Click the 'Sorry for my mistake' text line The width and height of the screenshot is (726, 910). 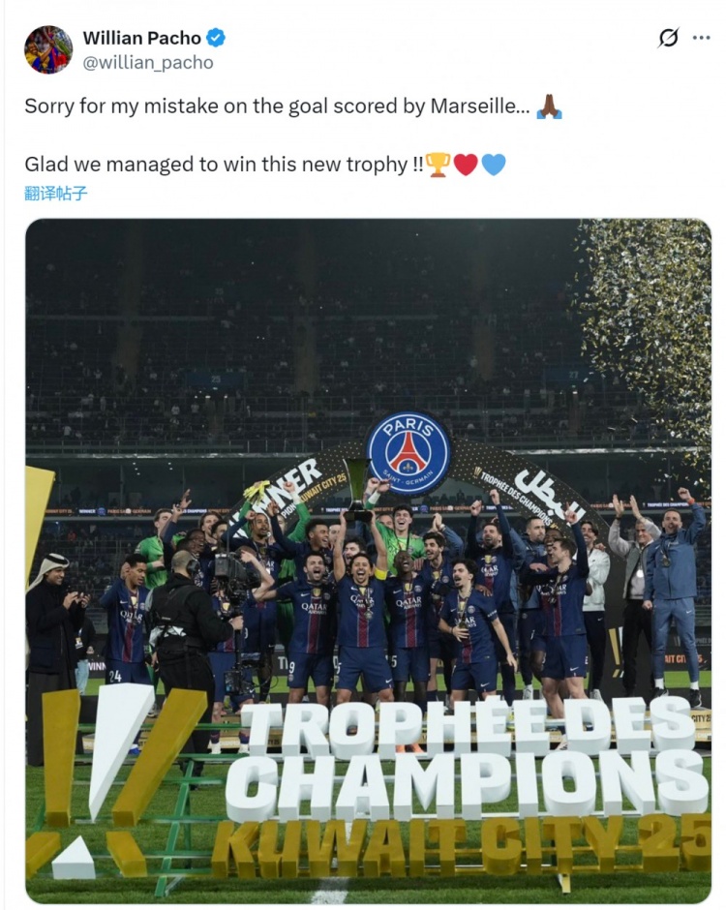277,106
